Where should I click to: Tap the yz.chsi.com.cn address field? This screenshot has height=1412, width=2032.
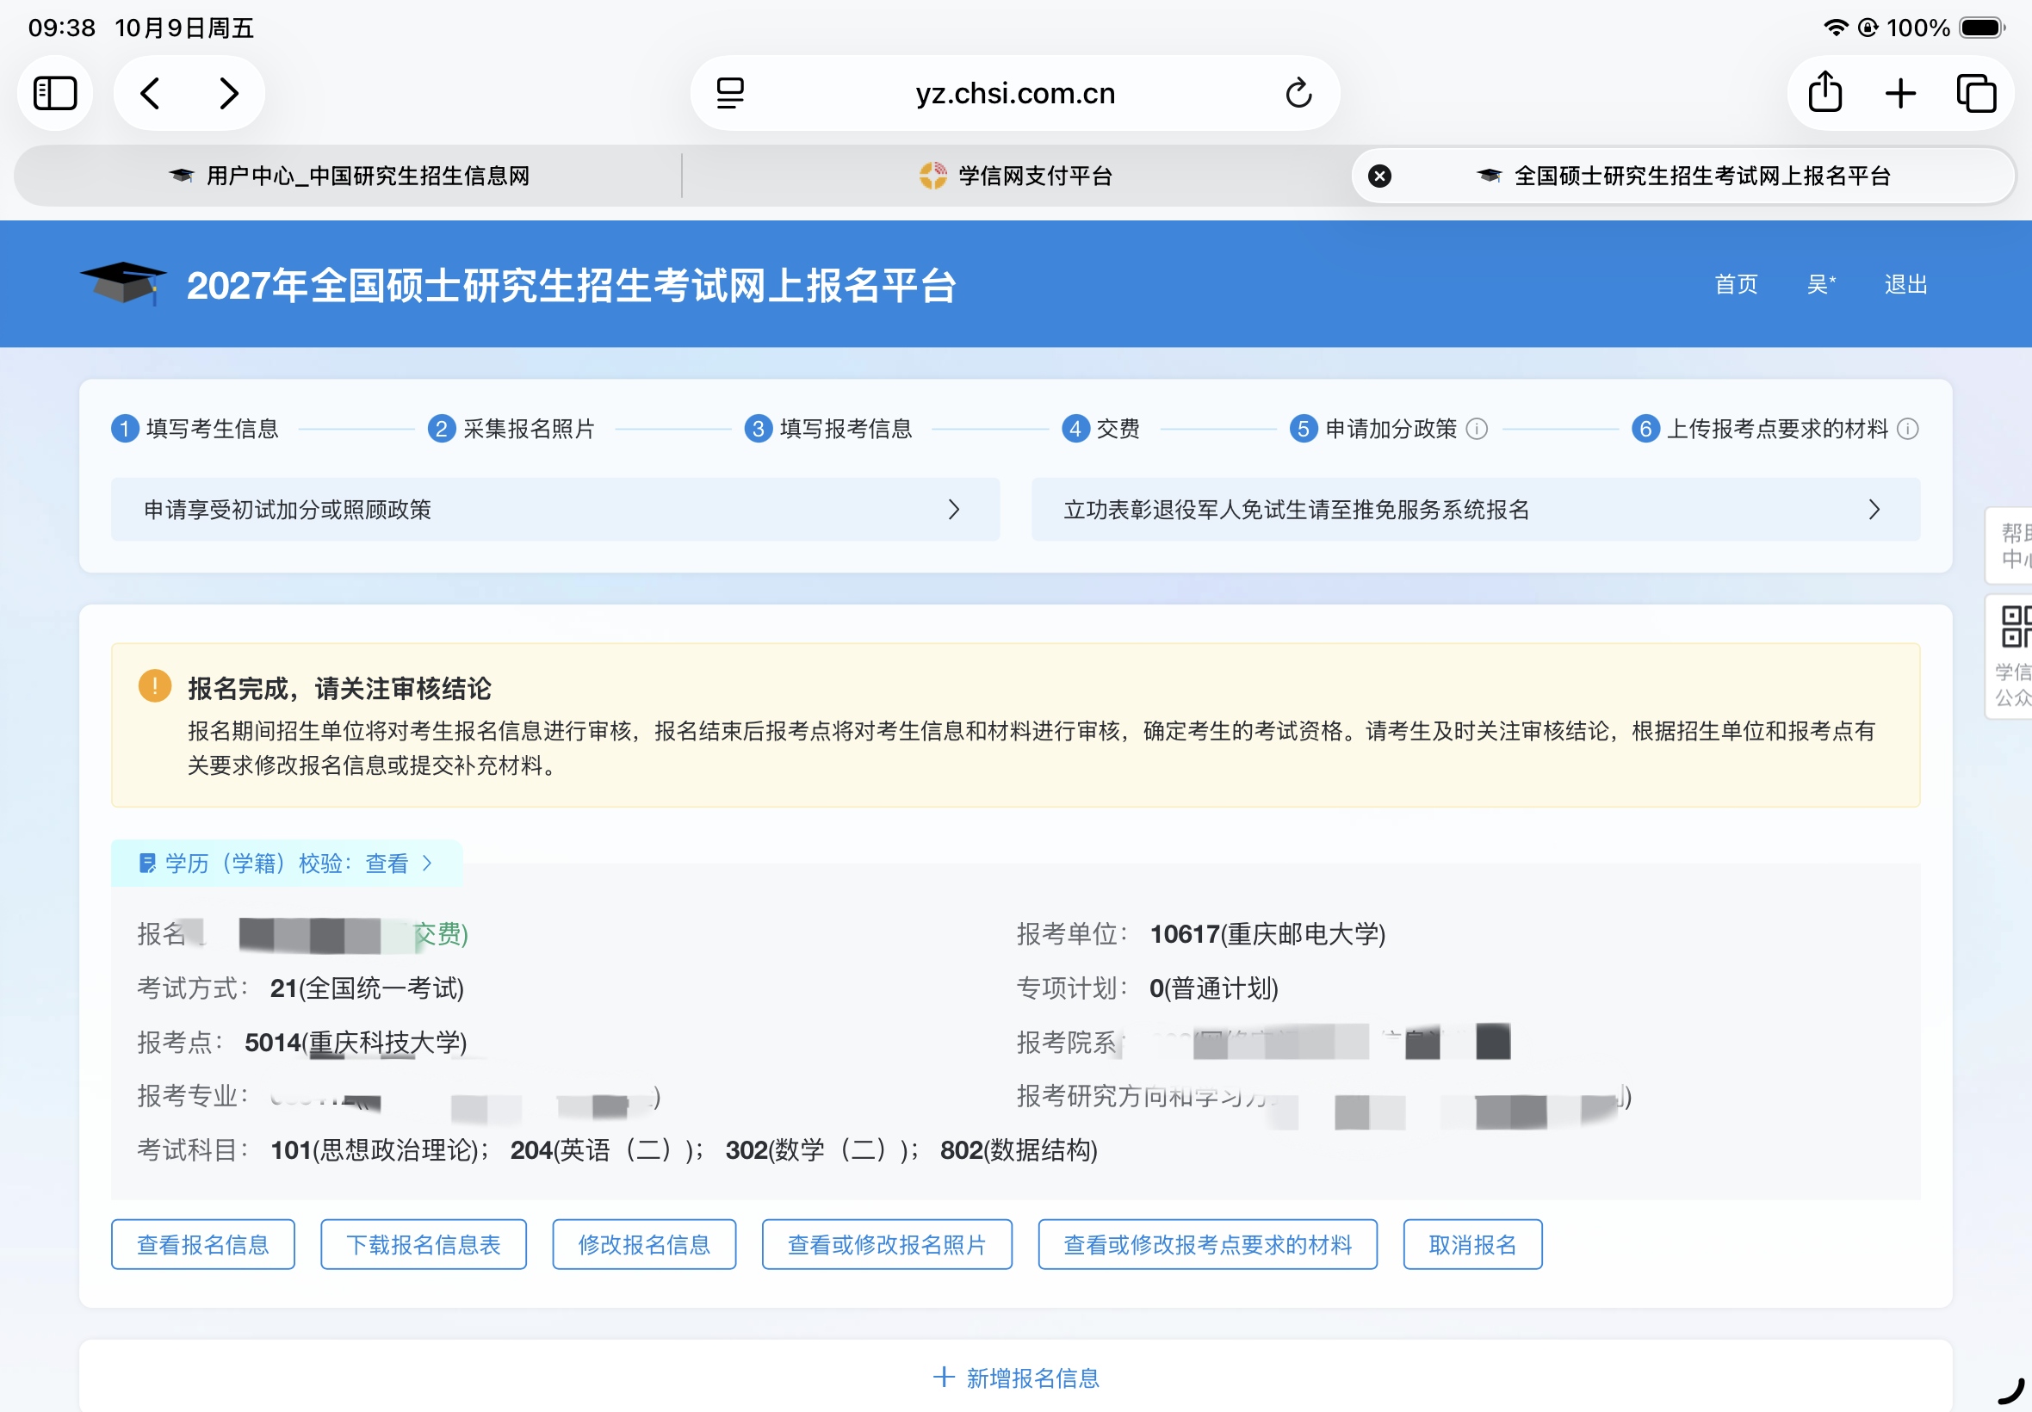click(1014, 93)
